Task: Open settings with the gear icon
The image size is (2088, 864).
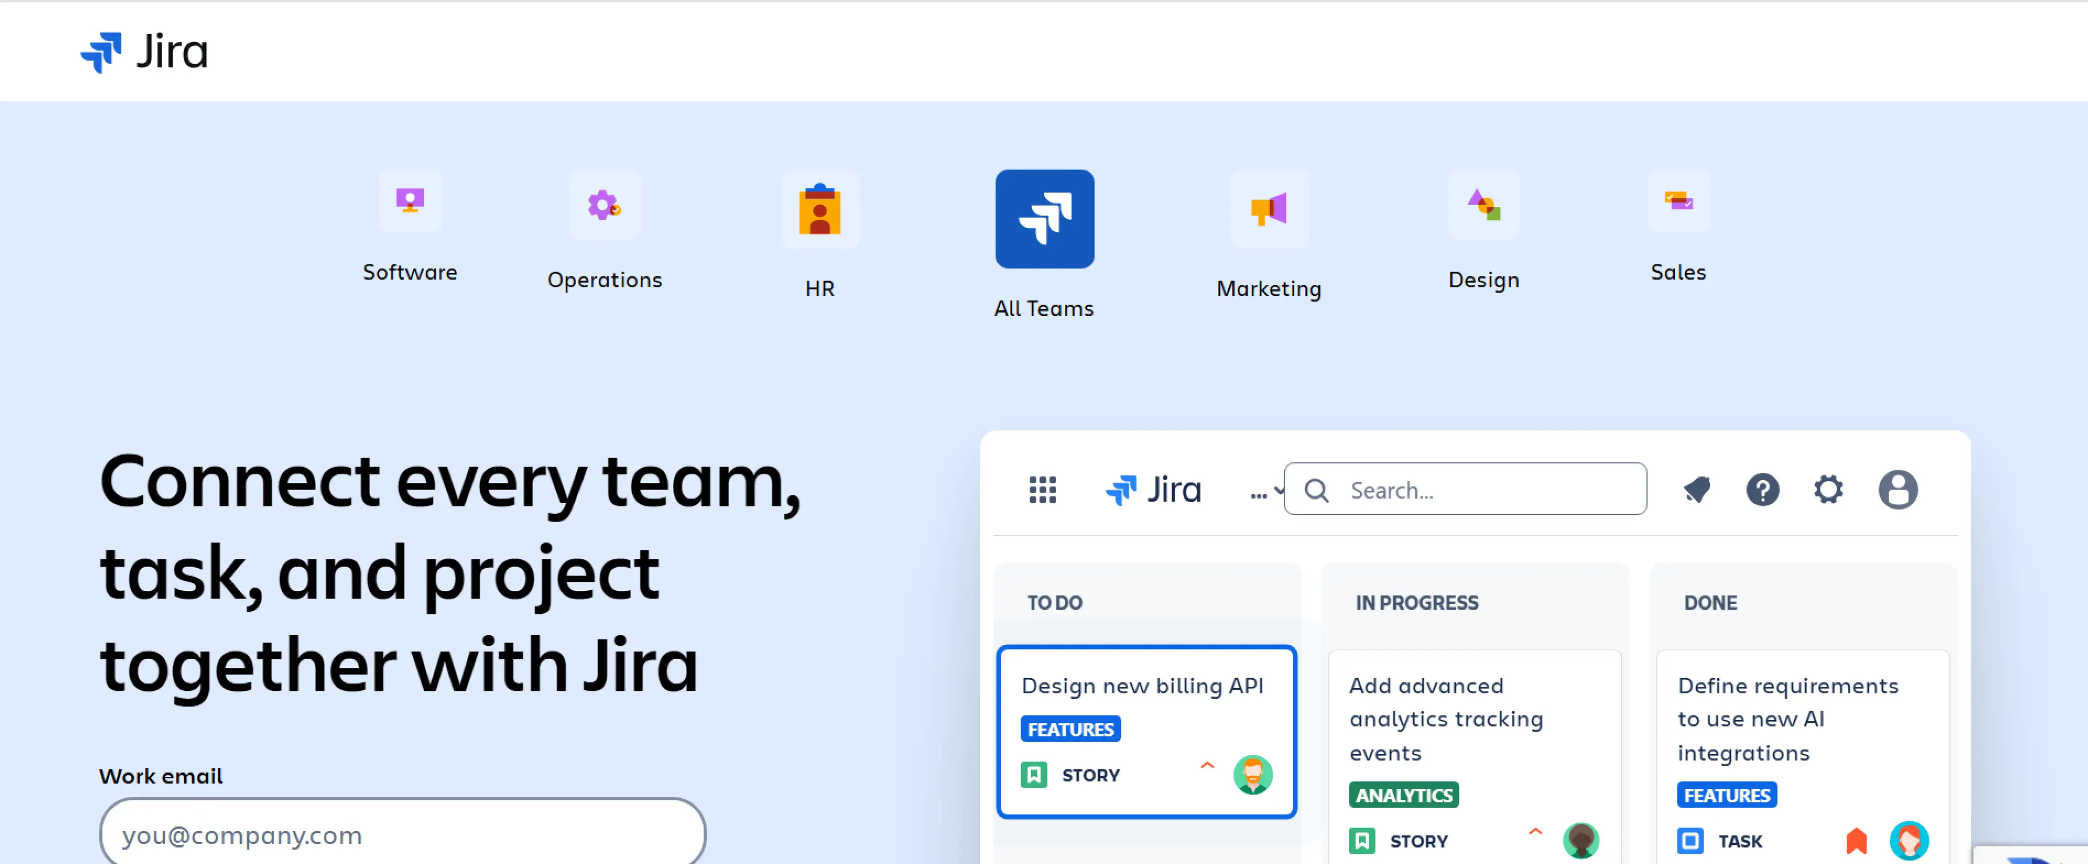Action: point(1828,489)
